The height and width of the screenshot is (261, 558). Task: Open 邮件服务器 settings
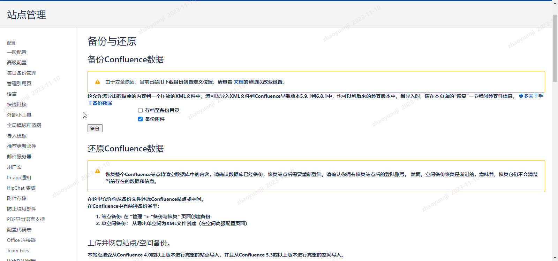19,157
